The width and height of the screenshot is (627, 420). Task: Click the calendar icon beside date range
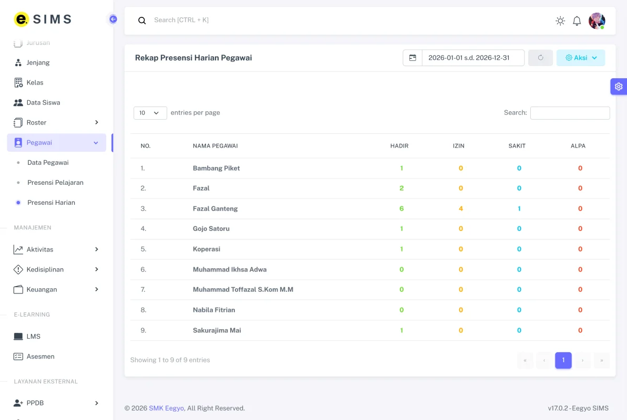click(x=412, y=58)
